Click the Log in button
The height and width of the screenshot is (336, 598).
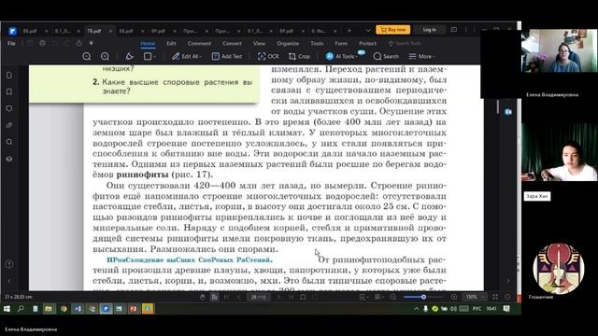(430, 30)
